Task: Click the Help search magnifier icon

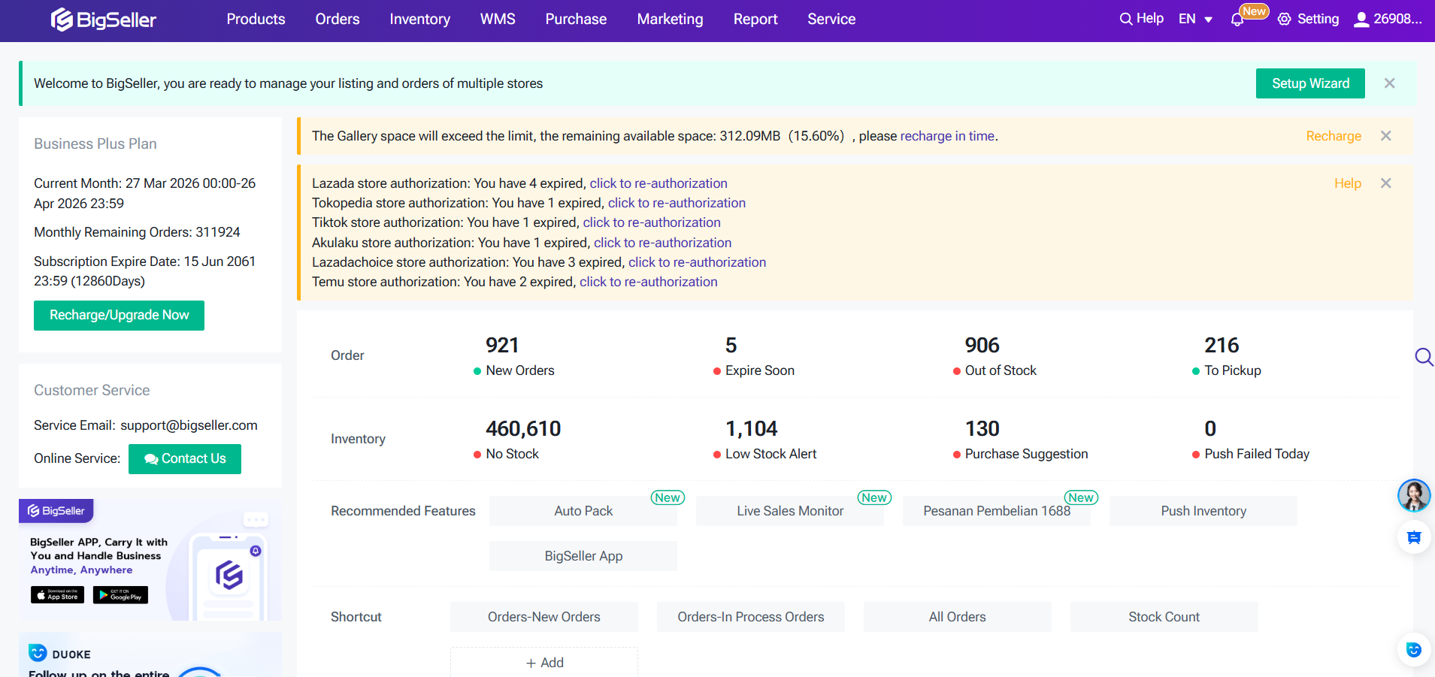Action: point(1125,20)
